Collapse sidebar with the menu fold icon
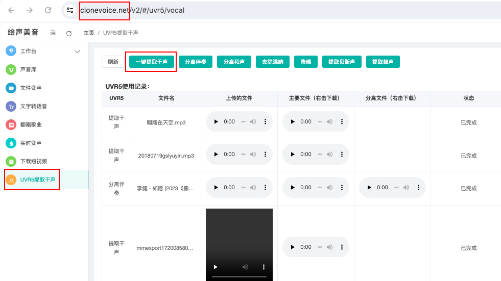The width and height of the screenshot is (501, 281). coord(53,33)
